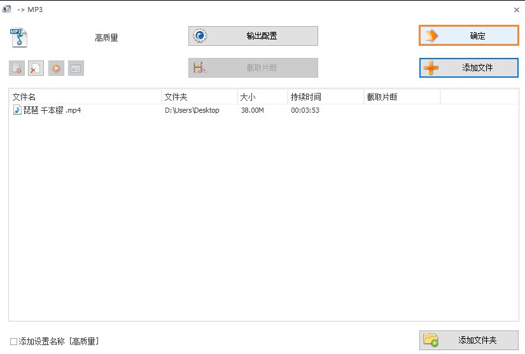The image size is (525, 354).
Task: Click 添加文件夹 to add a folder
Action: pyautogui.click(x=469, y=340)
